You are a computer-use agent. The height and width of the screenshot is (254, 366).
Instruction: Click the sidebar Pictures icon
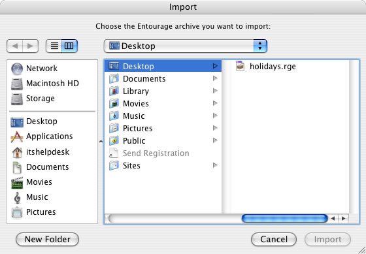coord(17,212)
